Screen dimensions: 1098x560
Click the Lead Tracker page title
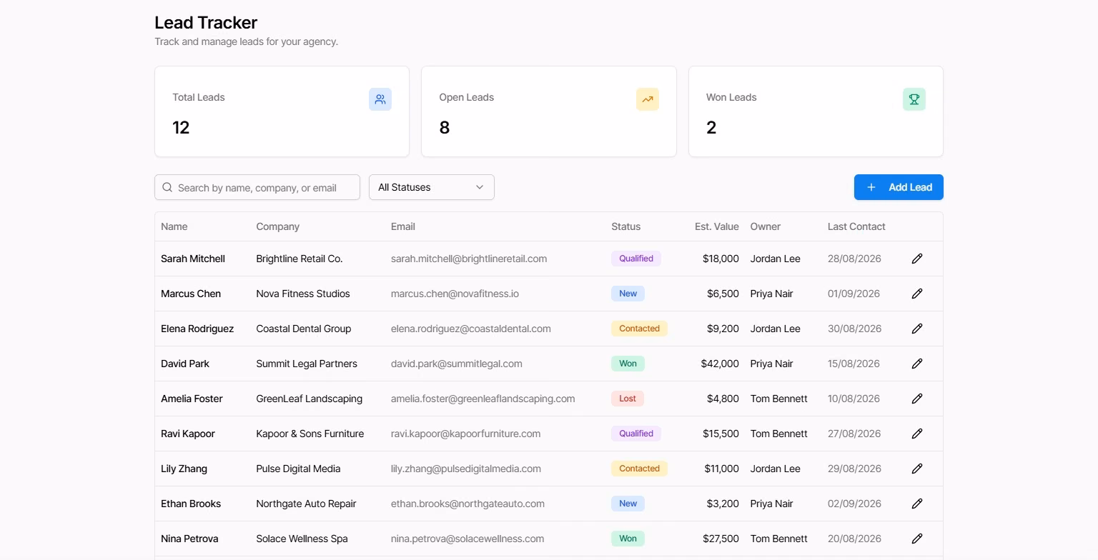click(206, 23)
